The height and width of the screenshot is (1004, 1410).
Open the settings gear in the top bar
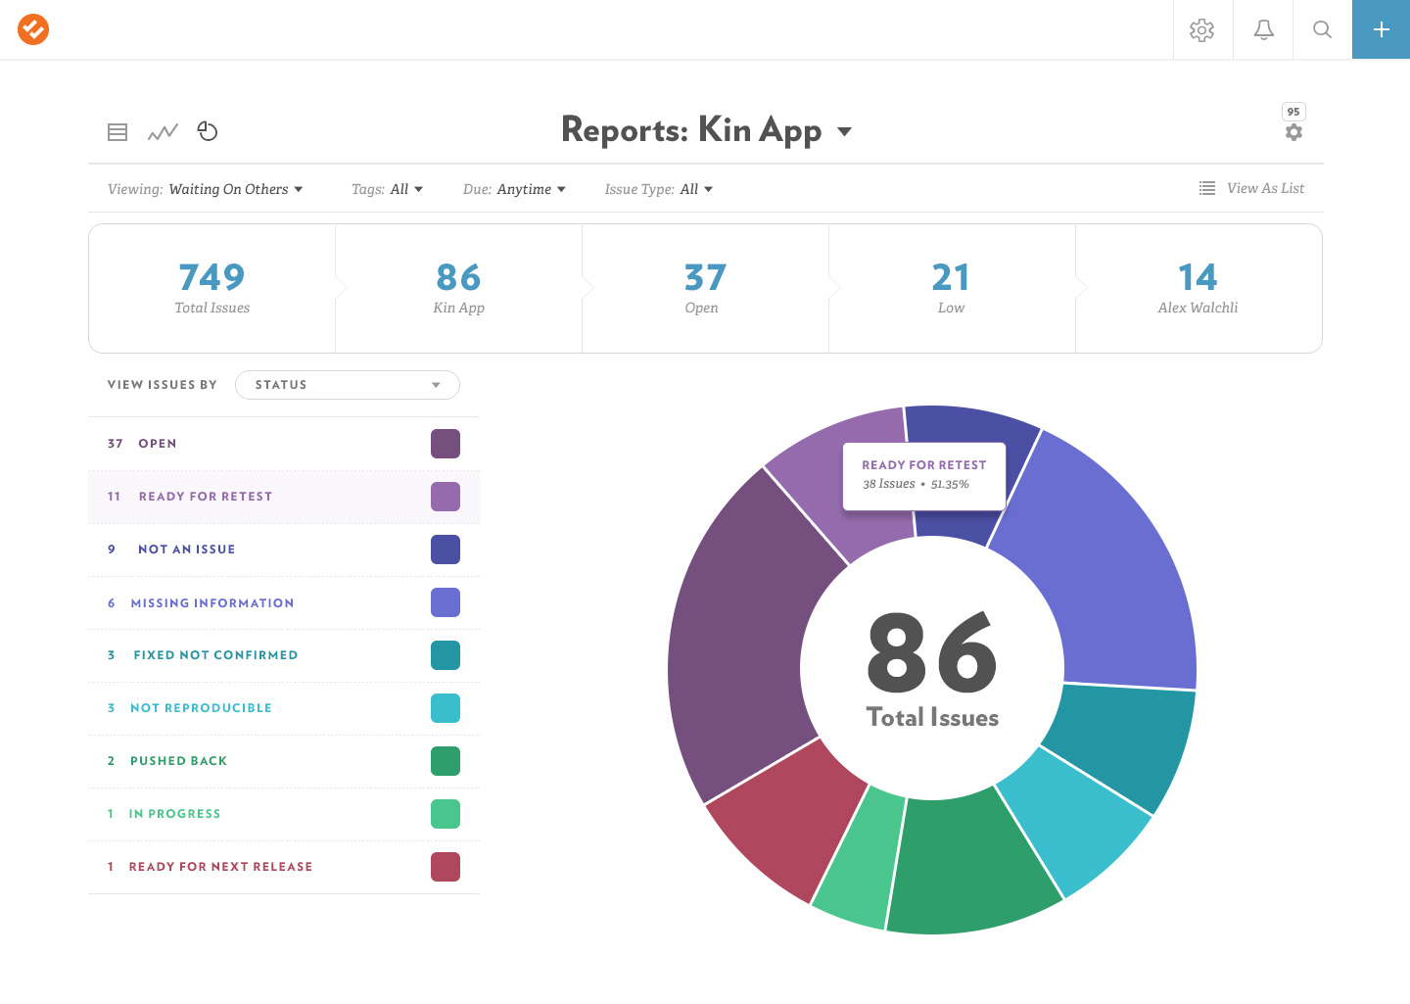click(1202, 29)
